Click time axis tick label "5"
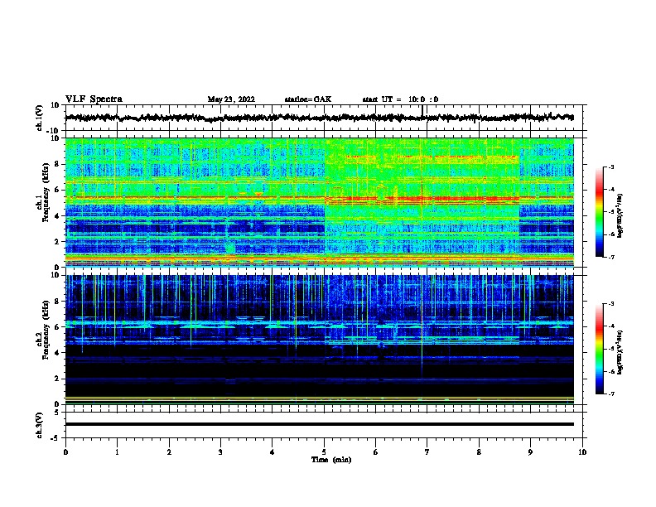Screen dimensions: 656x507 pyautogui.click(x=324, y=452)
